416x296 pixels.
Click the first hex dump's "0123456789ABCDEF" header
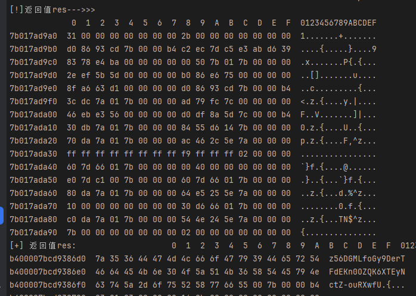coord(339,23)
